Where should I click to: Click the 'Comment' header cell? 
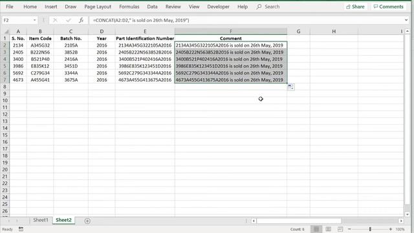[x=231, y=38]
